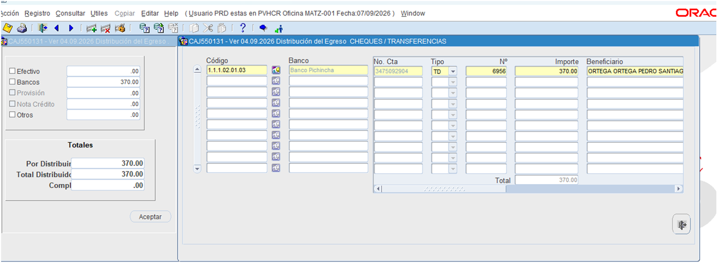Screen dimensions: 718x273
Task: Click the No. Cta column header
Action: [386, 61]
